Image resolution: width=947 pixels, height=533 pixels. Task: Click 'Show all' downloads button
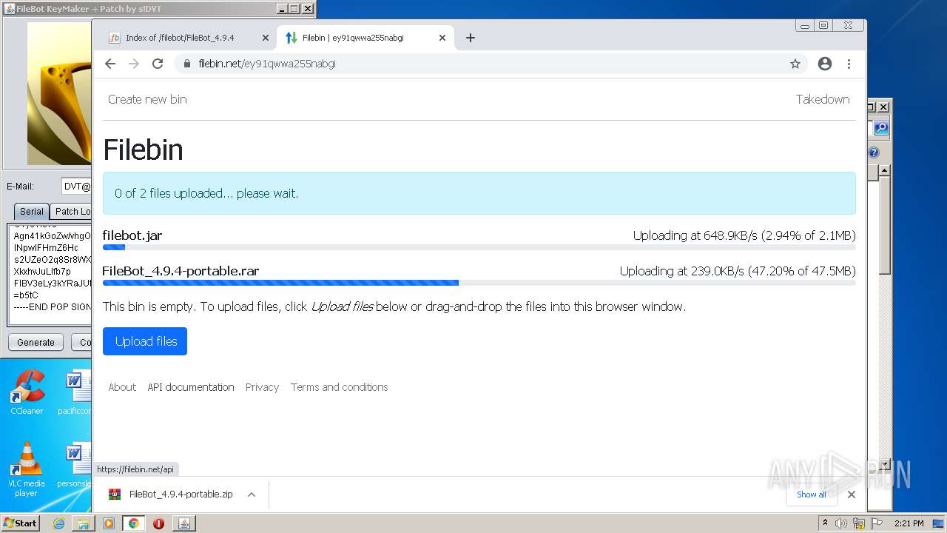(x=812, y=495)
